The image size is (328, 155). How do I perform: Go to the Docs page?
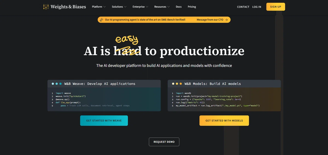click(x=178, y=7)
